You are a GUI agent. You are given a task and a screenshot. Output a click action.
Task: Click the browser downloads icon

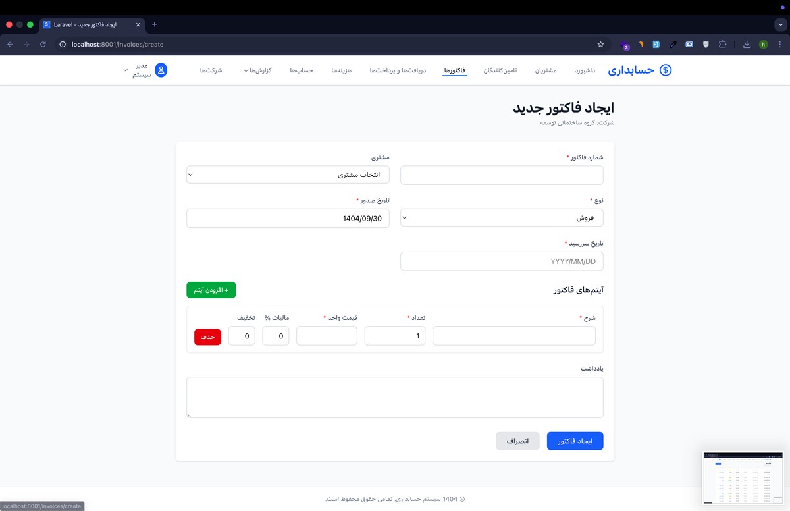click(x=747, y=44)
